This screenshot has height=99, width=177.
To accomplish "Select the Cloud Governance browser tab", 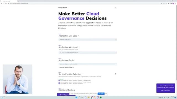I will pyautogui.click(x=9, y=1).
